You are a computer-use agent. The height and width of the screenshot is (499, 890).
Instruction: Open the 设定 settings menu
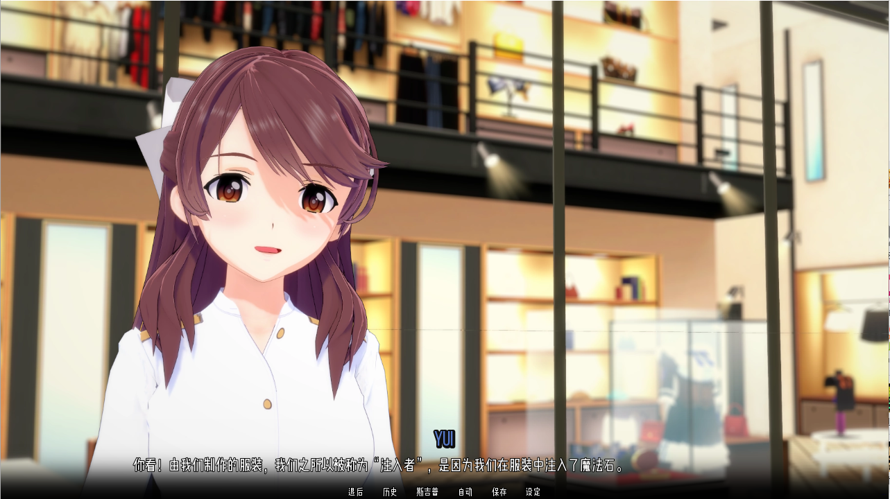pos(533,492)
